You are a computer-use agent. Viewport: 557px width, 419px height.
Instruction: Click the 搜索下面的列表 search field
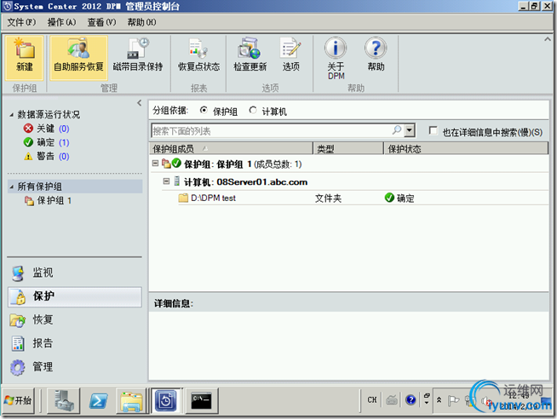[272, 130]
